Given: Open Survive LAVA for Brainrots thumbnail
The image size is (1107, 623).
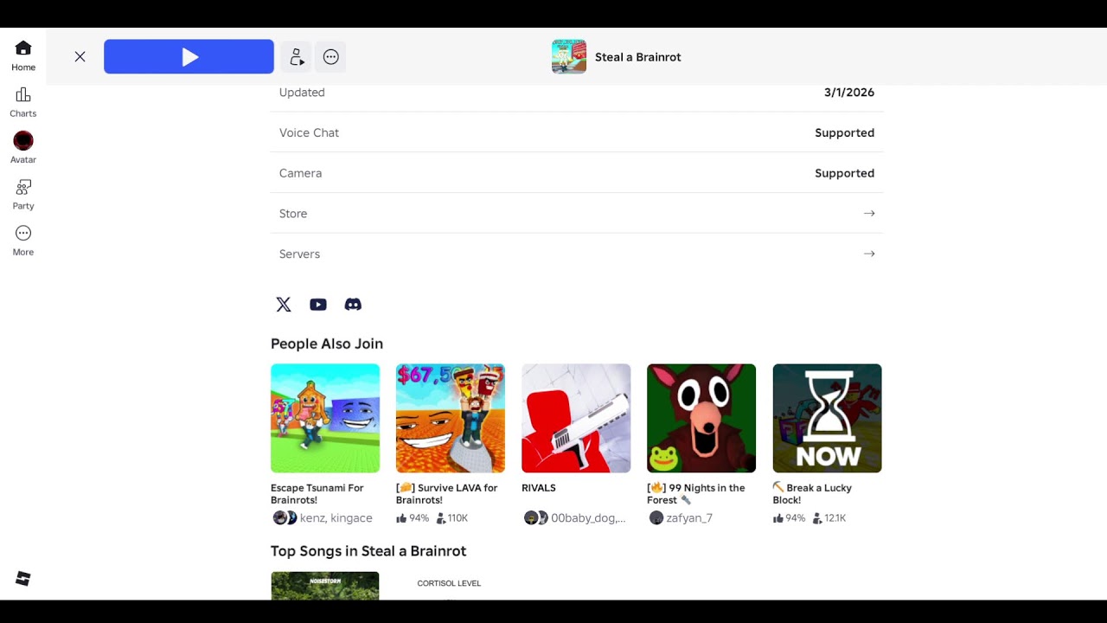Looking at the screenshot, I should [x=451, y=419].
